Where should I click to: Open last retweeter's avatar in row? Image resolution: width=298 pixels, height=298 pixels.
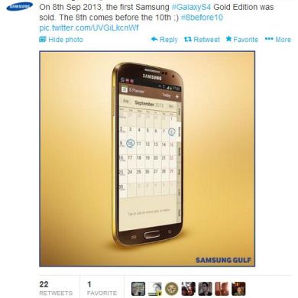(x=238, y=289)
